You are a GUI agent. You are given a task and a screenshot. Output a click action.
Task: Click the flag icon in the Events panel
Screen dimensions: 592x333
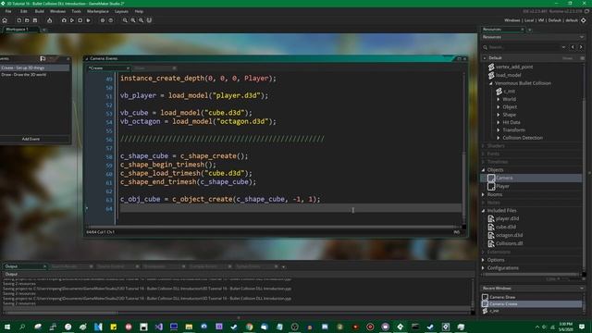43,58
